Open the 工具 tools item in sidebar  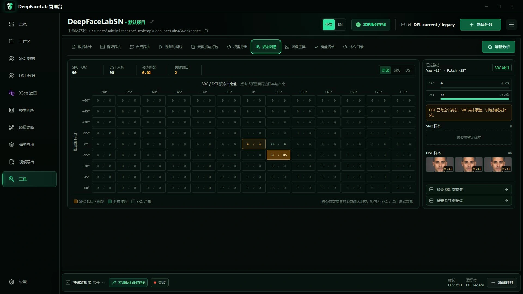pos(29,179)
